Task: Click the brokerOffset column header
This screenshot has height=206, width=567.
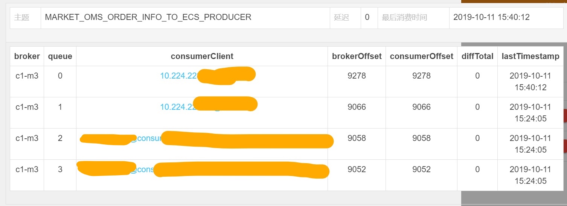Action: 357,56
